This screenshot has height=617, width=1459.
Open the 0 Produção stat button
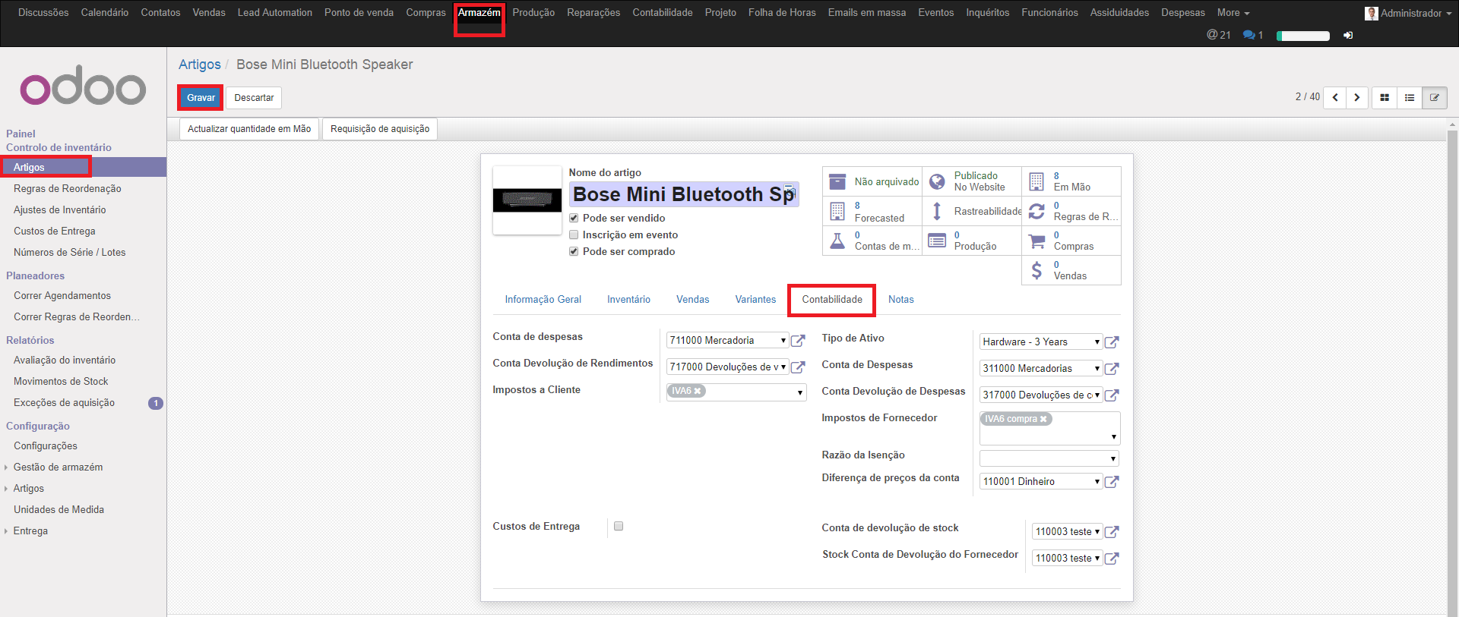pos(972,241)
